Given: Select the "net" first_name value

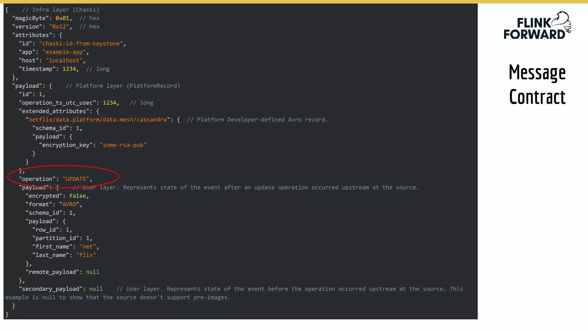Looking at the screenshot, I should 88,247.
